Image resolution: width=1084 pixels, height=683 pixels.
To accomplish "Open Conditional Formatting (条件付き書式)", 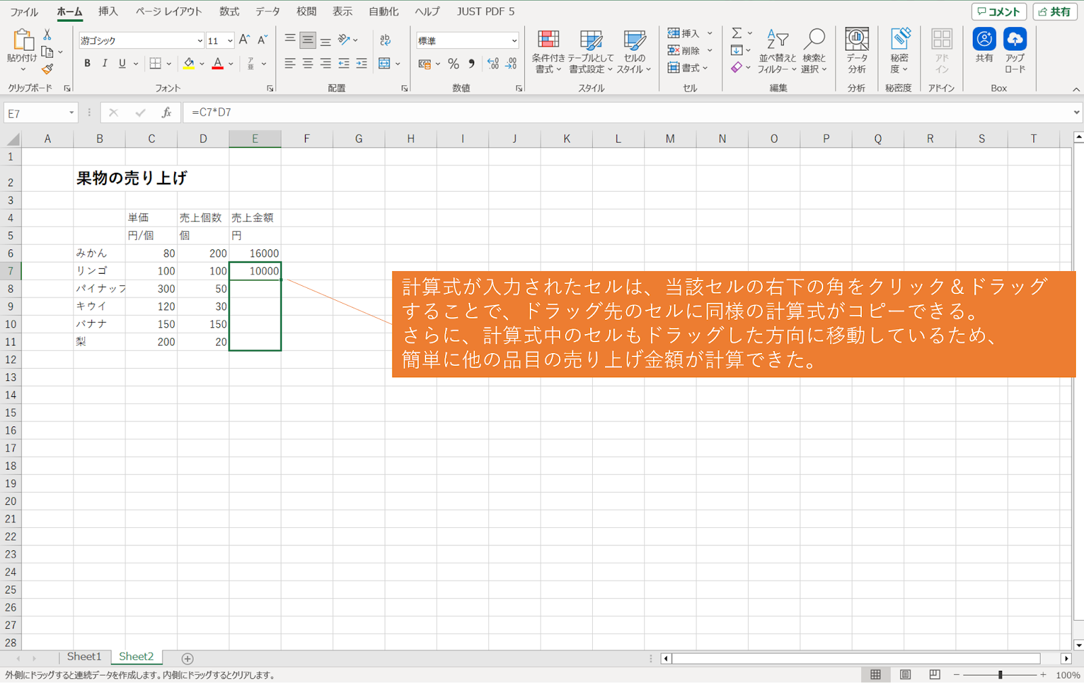I will 548,51.
